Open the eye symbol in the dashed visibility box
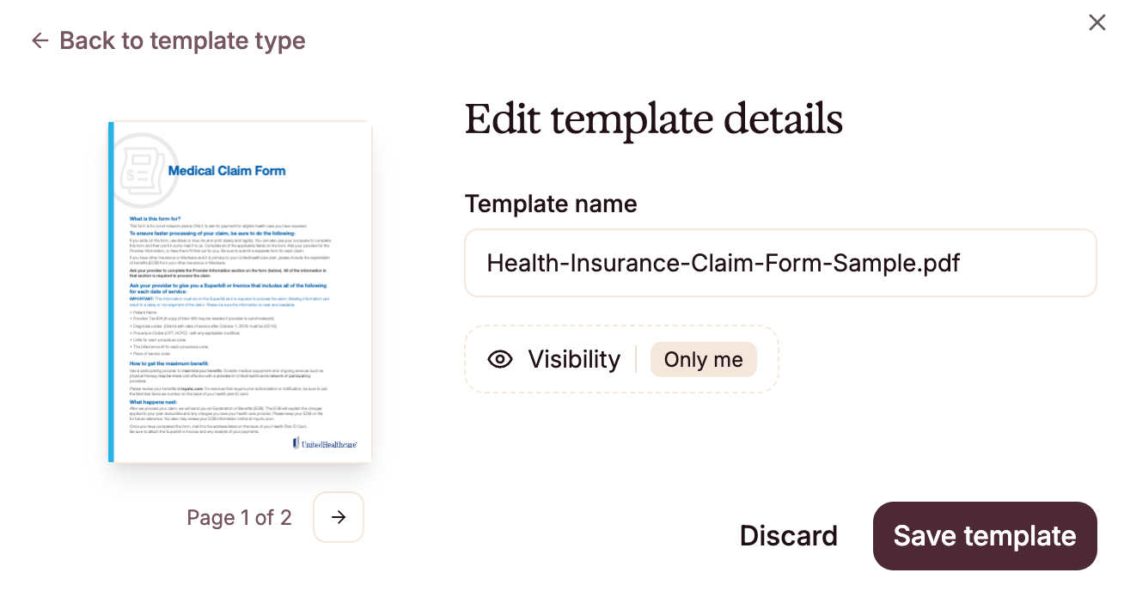Screen dimensions: 1124x591 point(500,359)
